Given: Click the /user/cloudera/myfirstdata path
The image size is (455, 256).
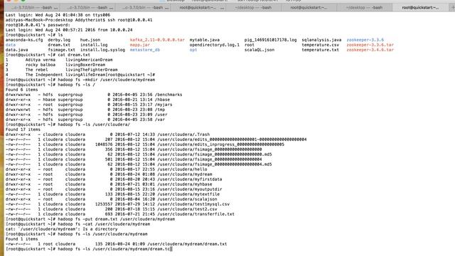Looking at the screenshot, I should point(190,179).
